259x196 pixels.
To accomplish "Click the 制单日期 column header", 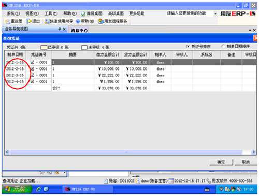I will tap(15, 54).
